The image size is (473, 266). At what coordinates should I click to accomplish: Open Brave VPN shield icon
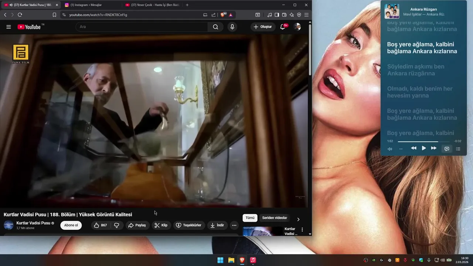(x=299, y=15)
